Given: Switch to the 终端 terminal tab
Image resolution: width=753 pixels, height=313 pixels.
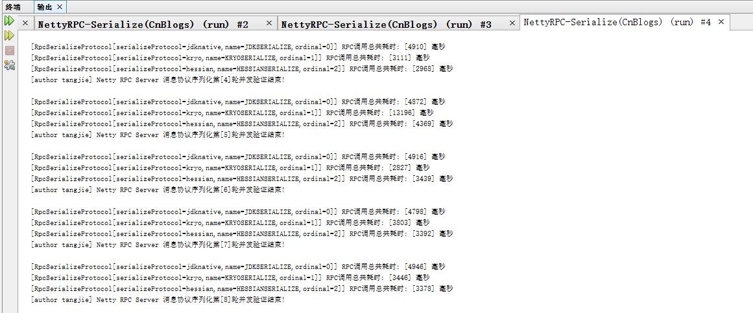Looking at the screenshot, I should click(13, 6).
